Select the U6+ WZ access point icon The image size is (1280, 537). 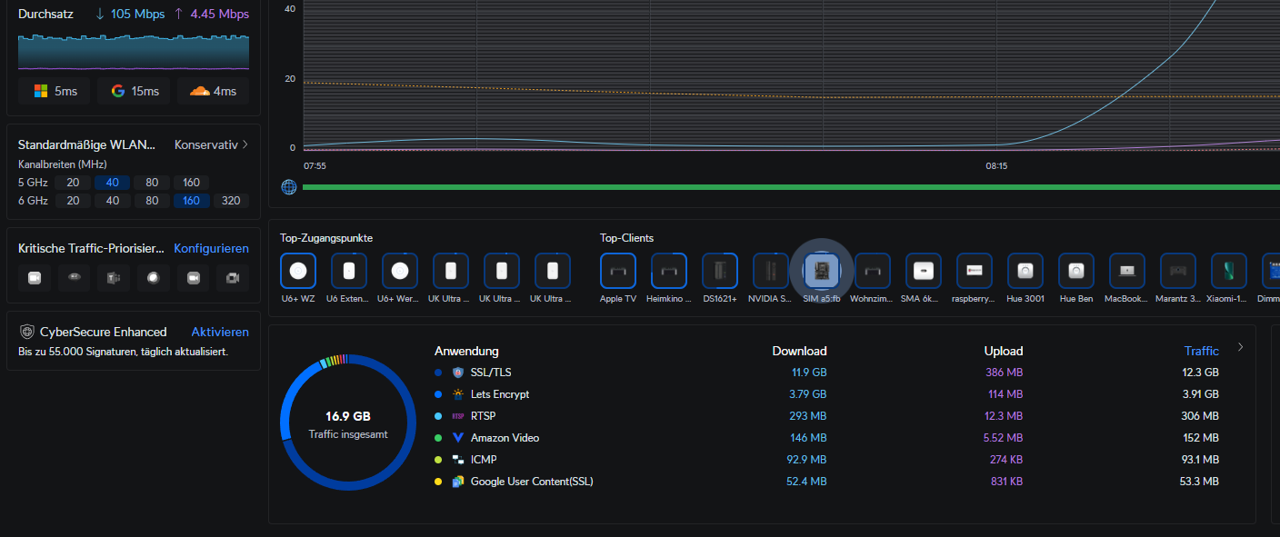point(297,271)
